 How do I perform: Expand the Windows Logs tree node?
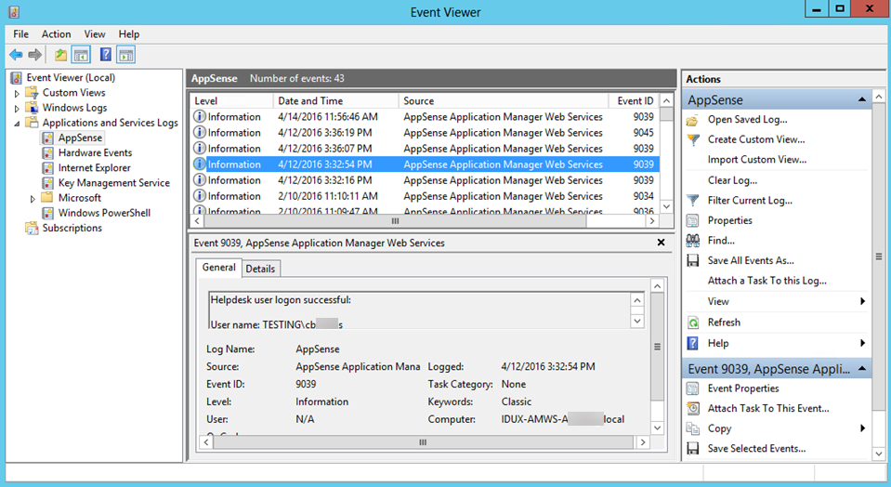coord(17,108)
